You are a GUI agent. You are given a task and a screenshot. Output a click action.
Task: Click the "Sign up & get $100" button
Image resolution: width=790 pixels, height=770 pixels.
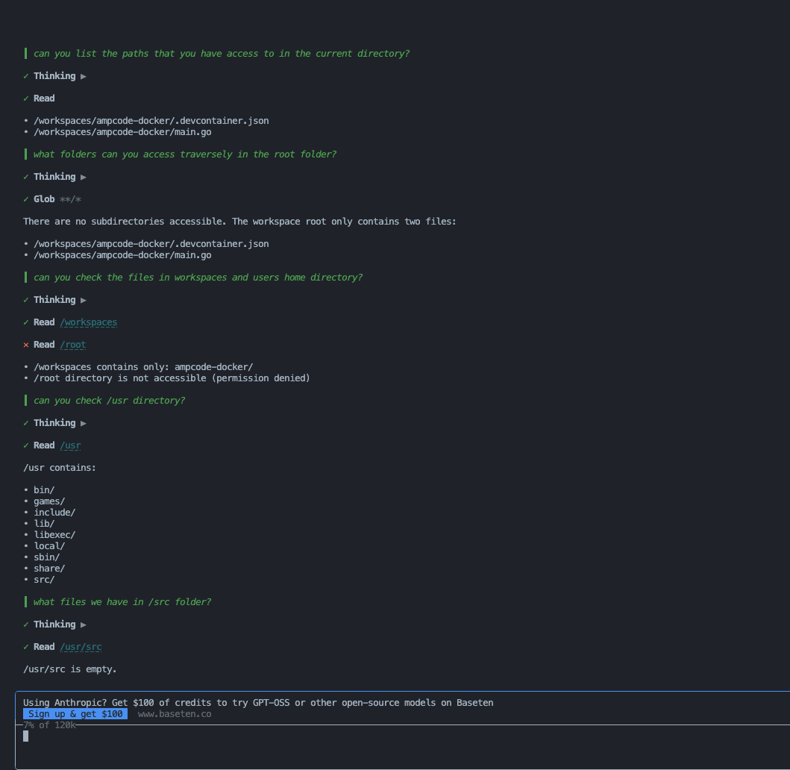click(x=75, y=714)
